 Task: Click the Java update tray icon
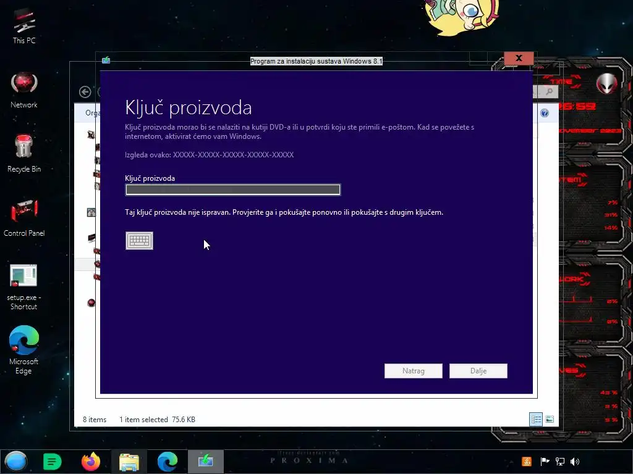pos(527,462)
